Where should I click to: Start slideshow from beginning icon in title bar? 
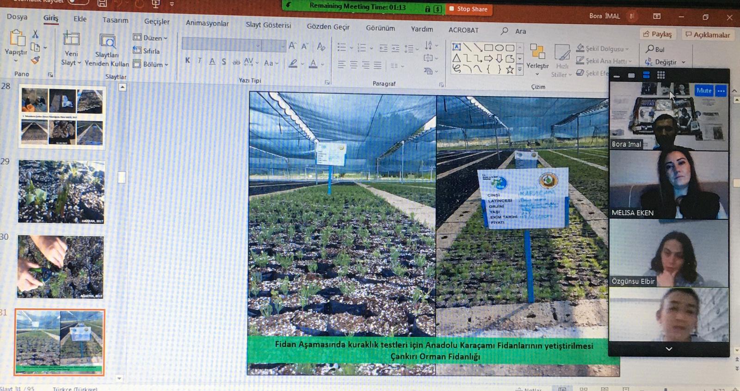click(155, 4)
